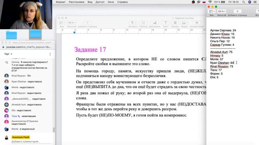Image resolution: width=259 pixels, height=145 pixels.
Task: Click the (НЕ)ПО-МОЕМУ sentence in the document
Action: [132, 115]
